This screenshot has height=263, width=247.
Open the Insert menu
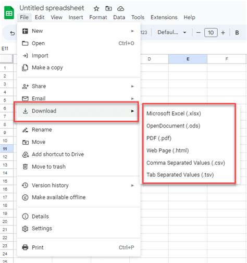pos(76,17)
